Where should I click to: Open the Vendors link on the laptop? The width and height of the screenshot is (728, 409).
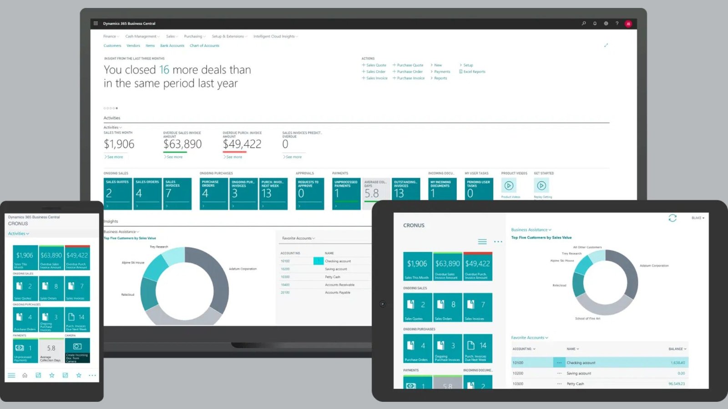coord(133,45)
